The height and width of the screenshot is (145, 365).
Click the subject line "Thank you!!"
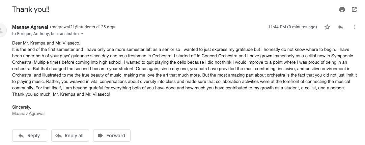tap(31, 9)
